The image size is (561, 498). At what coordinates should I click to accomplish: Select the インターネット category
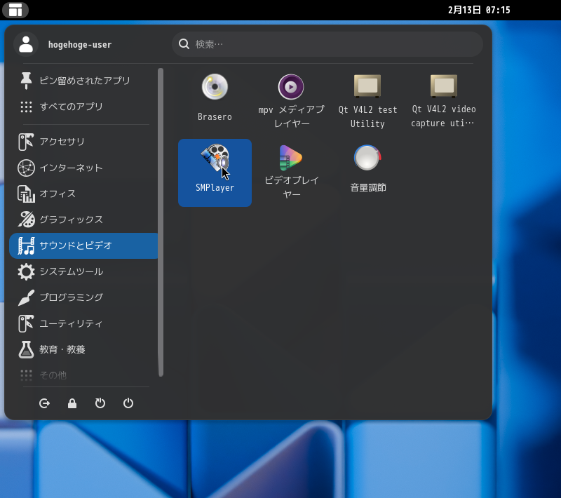[x=83, y=168]
